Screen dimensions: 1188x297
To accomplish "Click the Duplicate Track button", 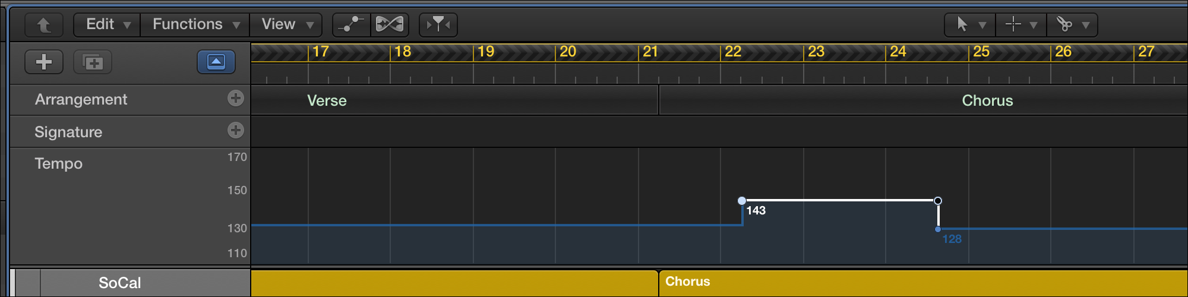I will tap(93, 62).
